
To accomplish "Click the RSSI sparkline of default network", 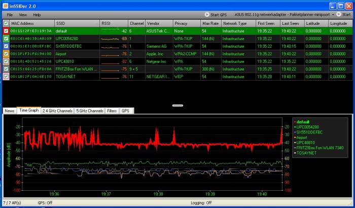I will coord(110,29).
